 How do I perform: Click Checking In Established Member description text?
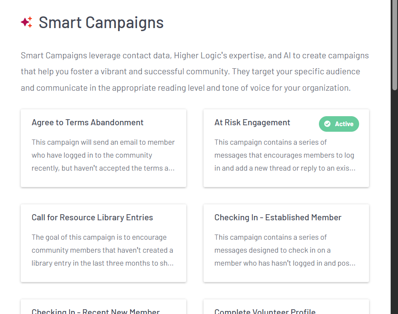284,250
